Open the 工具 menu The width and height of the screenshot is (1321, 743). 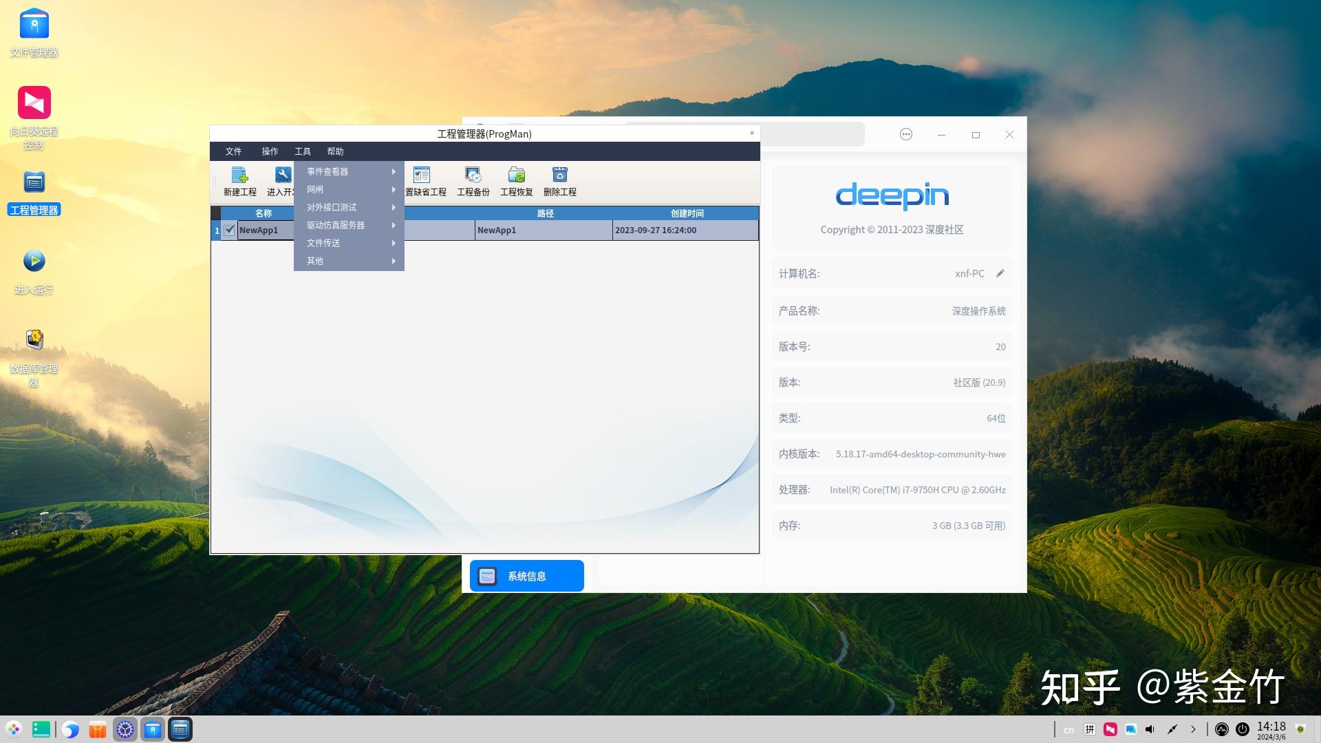(x=303, y=151)
